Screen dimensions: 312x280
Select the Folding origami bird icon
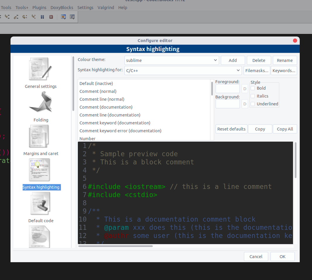(41, 102)
